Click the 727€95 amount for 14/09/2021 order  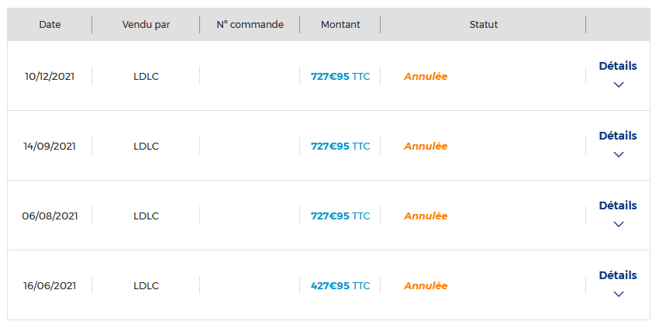click(x=340, y=147)
